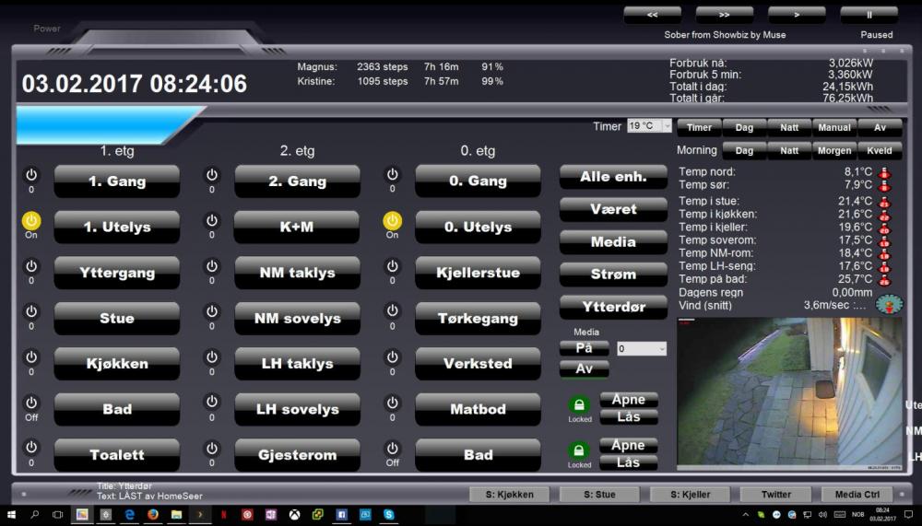Click S: Kjeller speaker button
This screenshot has width=922, height=526.
[x=691, y=495]
